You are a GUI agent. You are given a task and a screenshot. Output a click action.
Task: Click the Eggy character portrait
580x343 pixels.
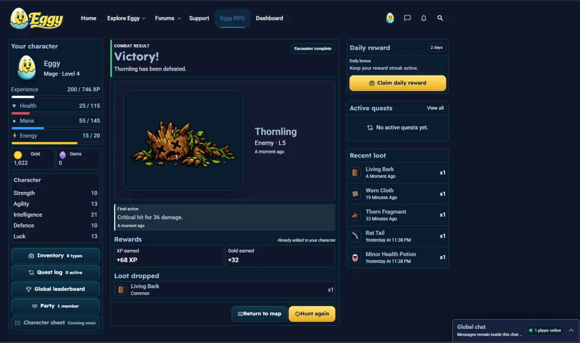27,67
